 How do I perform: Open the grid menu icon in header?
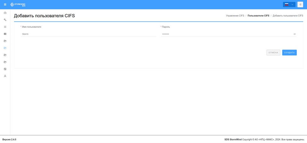pyautogui.click(x=5, y=4)
